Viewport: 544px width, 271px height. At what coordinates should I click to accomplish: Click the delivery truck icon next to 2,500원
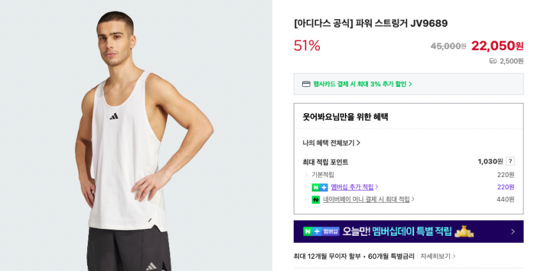coord(493,61)
